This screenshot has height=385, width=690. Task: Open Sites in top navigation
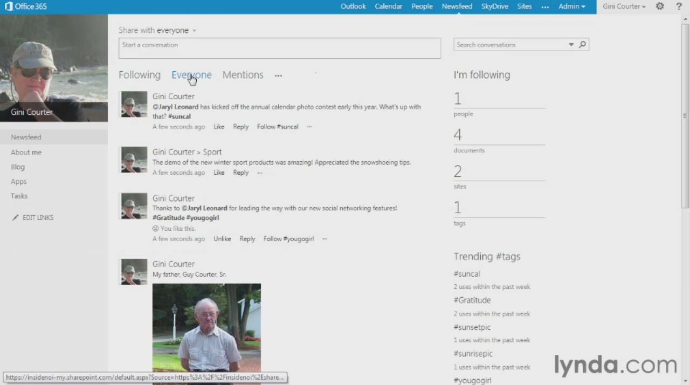(525, 6)
